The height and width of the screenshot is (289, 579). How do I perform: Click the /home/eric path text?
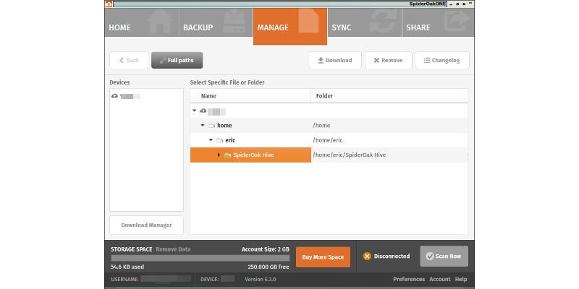coord(328,140)
